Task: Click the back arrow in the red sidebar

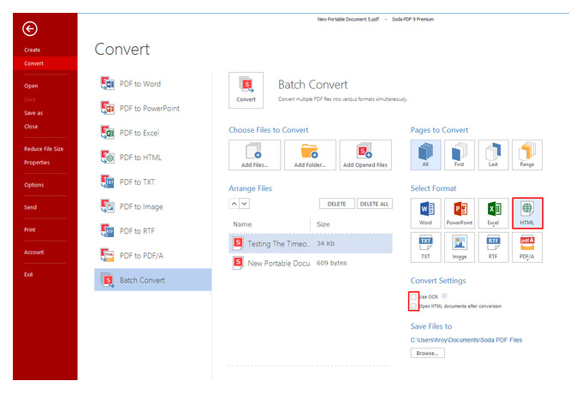Action: [x=30, y=28]
